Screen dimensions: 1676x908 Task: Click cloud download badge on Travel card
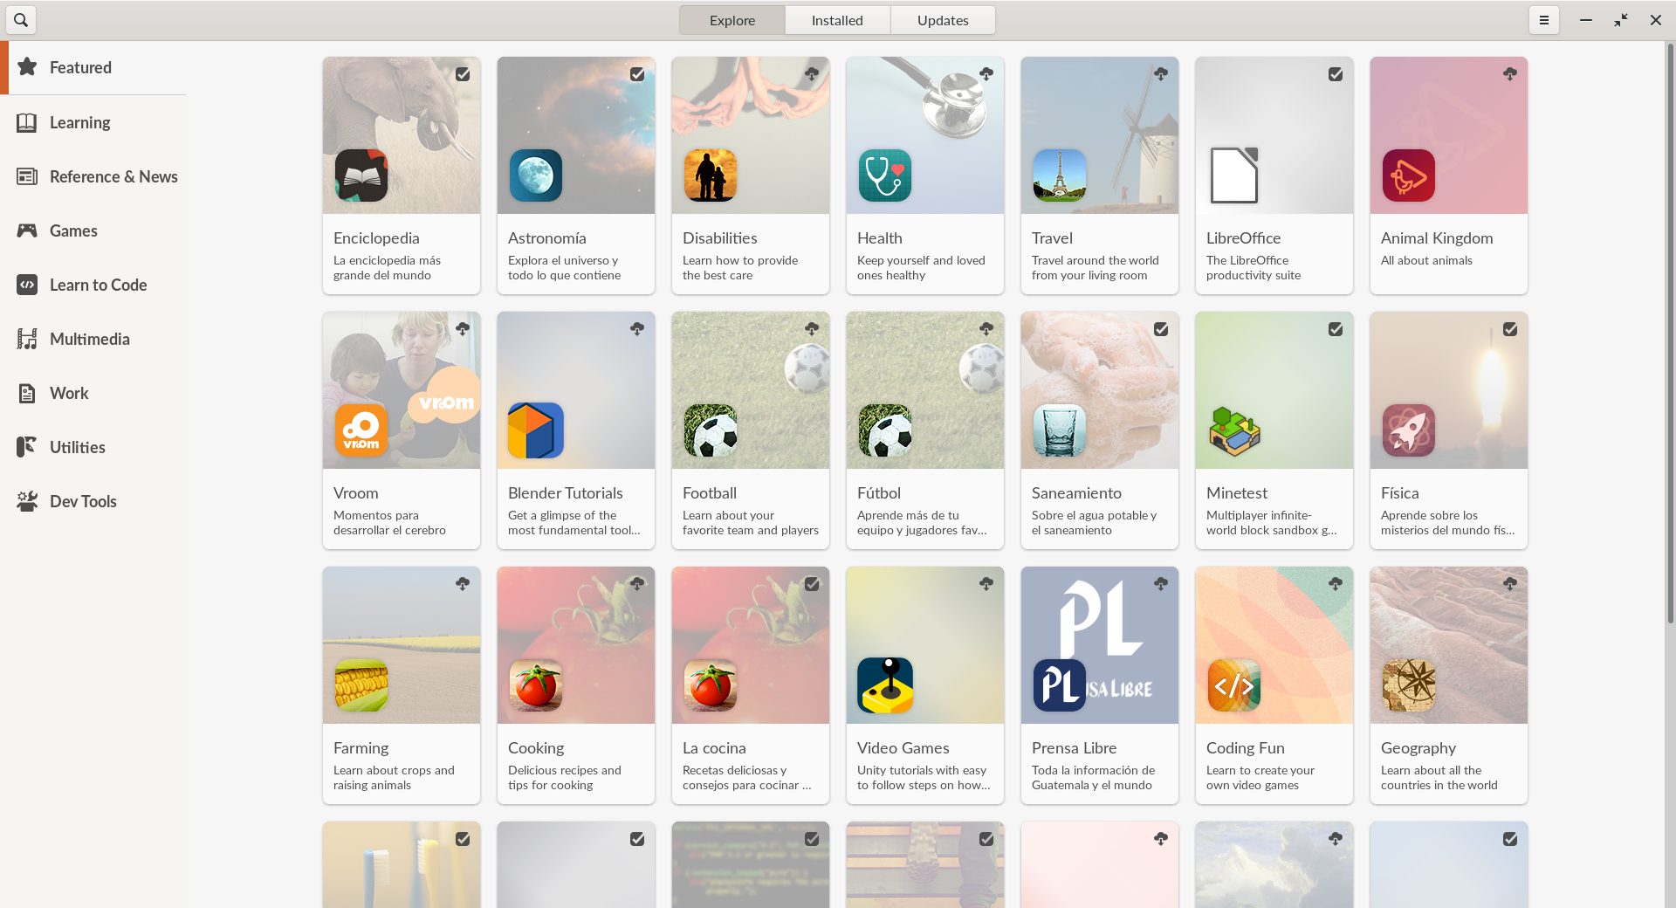pyautogui.click(x=1161, y=74)
